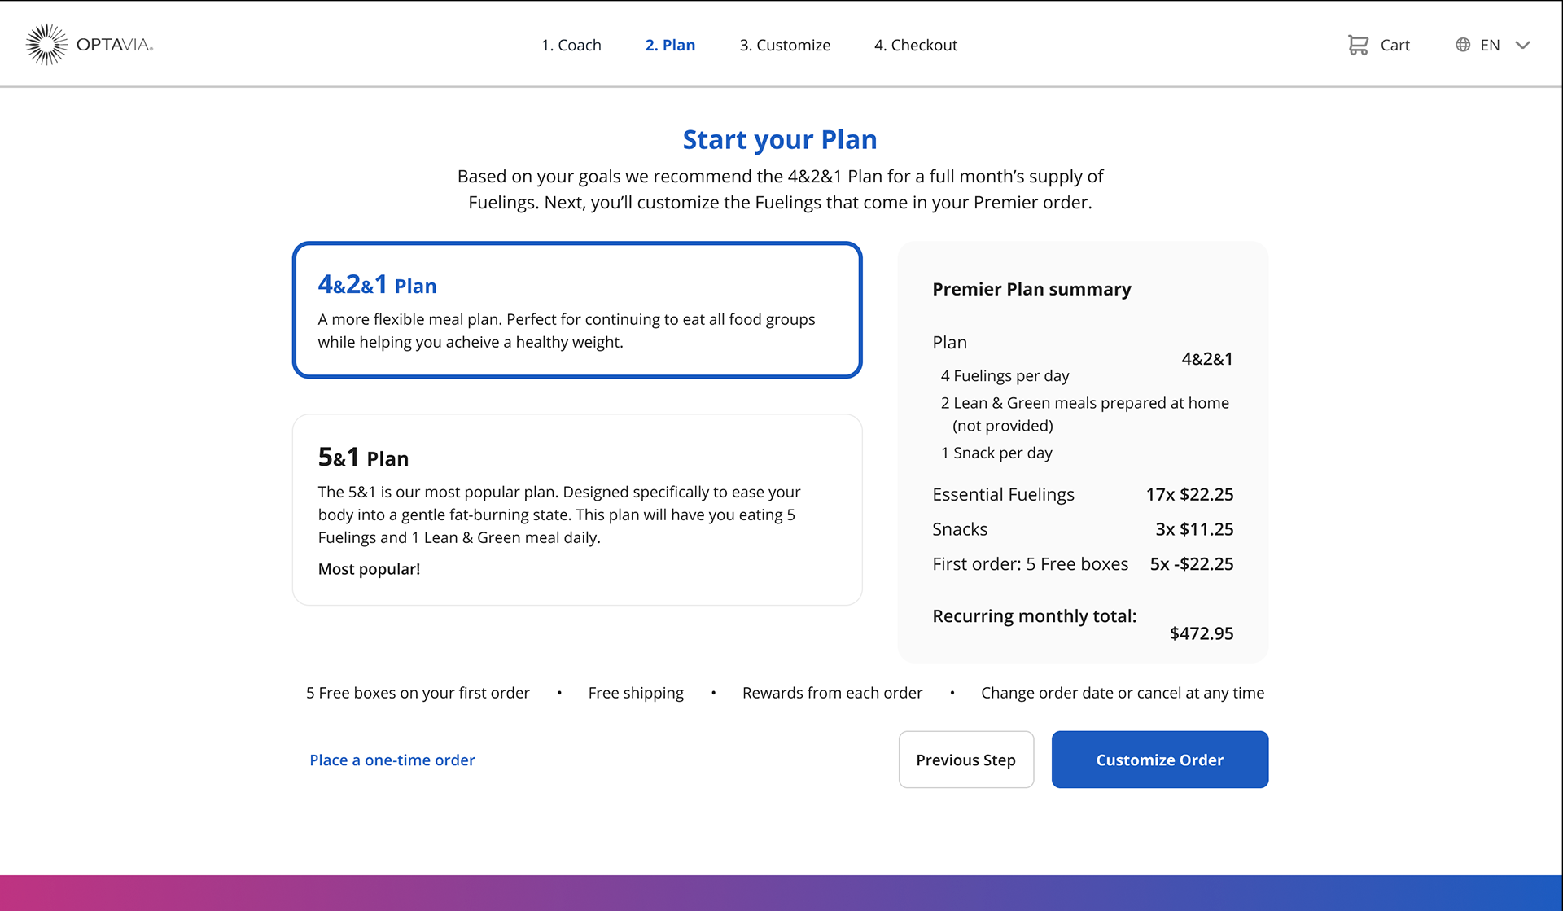Select the 5&1 Plan option
This screenshot has height=911, width=1563.
576,510
